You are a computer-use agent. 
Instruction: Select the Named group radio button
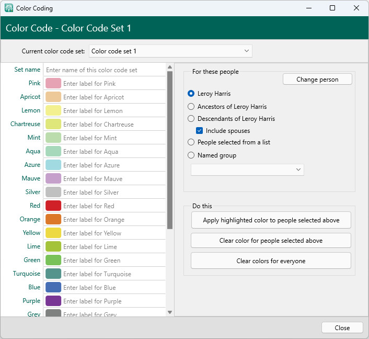tap(191, 155)
